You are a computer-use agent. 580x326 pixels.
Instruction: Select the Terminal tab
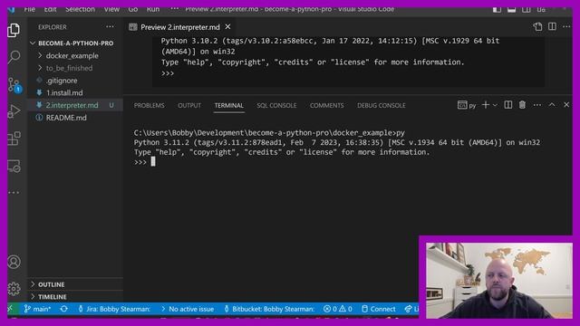point(229,105)
